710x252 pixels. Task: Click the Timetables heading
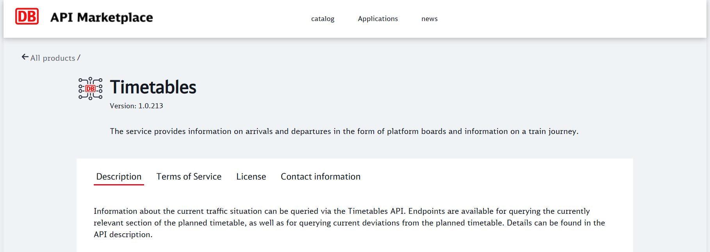pyautogui.click(x=153, y=87)
